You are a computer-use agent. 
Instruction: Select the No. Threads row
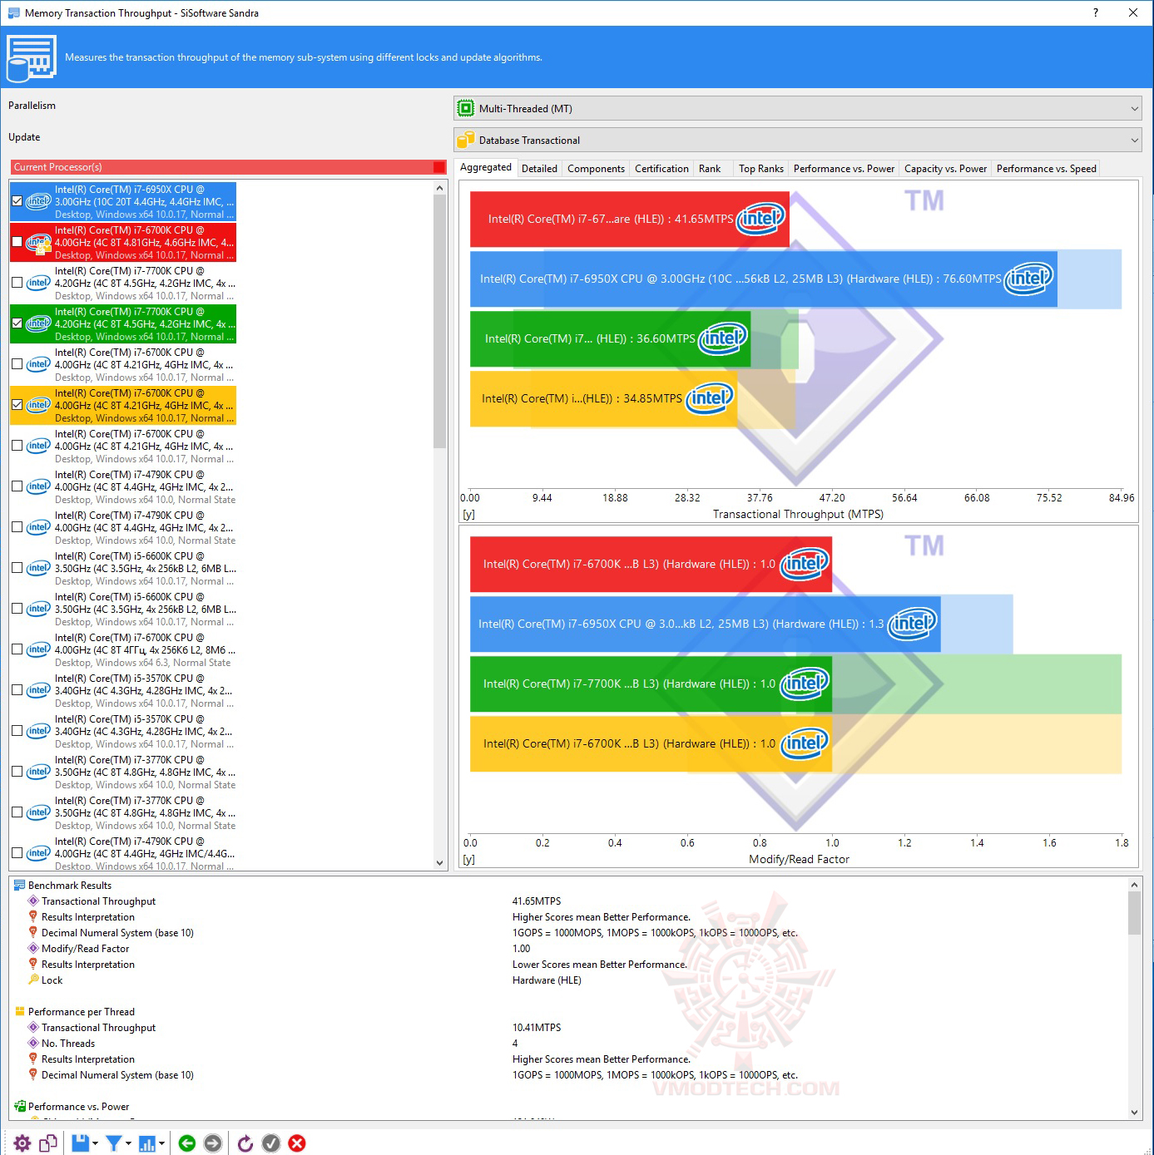[68, 1044]
